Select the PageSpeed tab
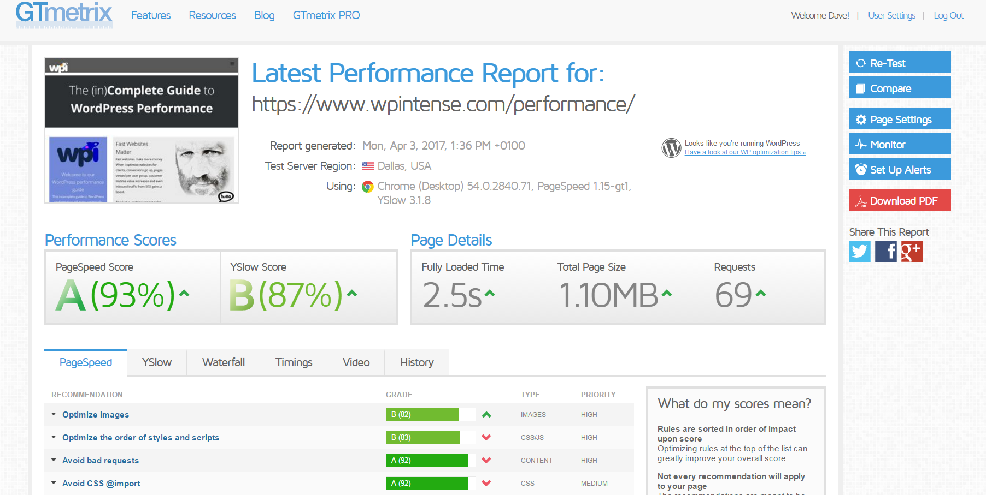Image resolution: width=986 pixels, height=495 pixels. pos(86,362)
